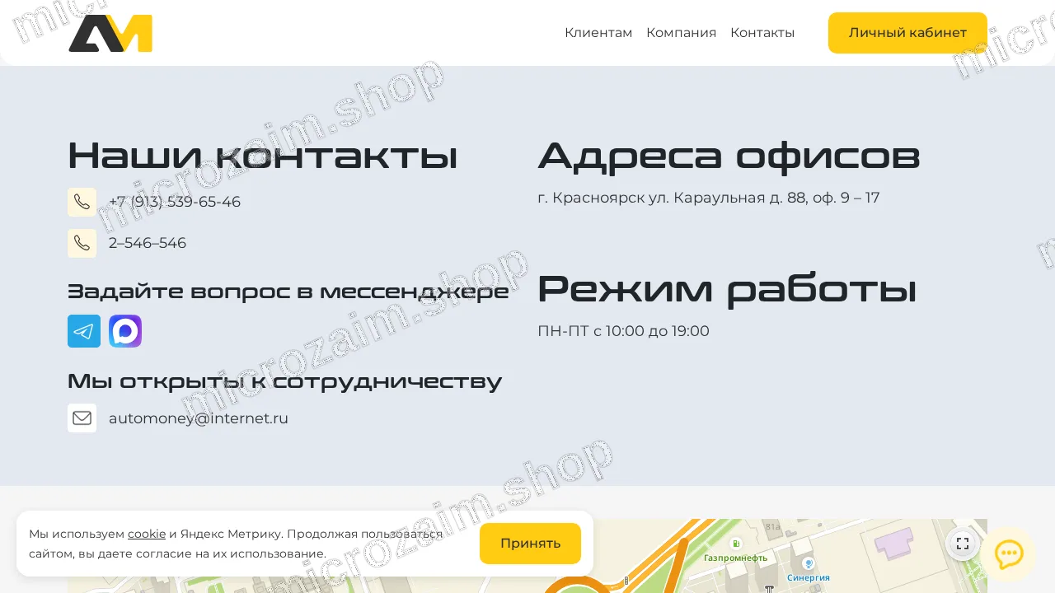Email automoney@internet.ru
This screenshot has height=593, width=1055.
coord(199,418)
